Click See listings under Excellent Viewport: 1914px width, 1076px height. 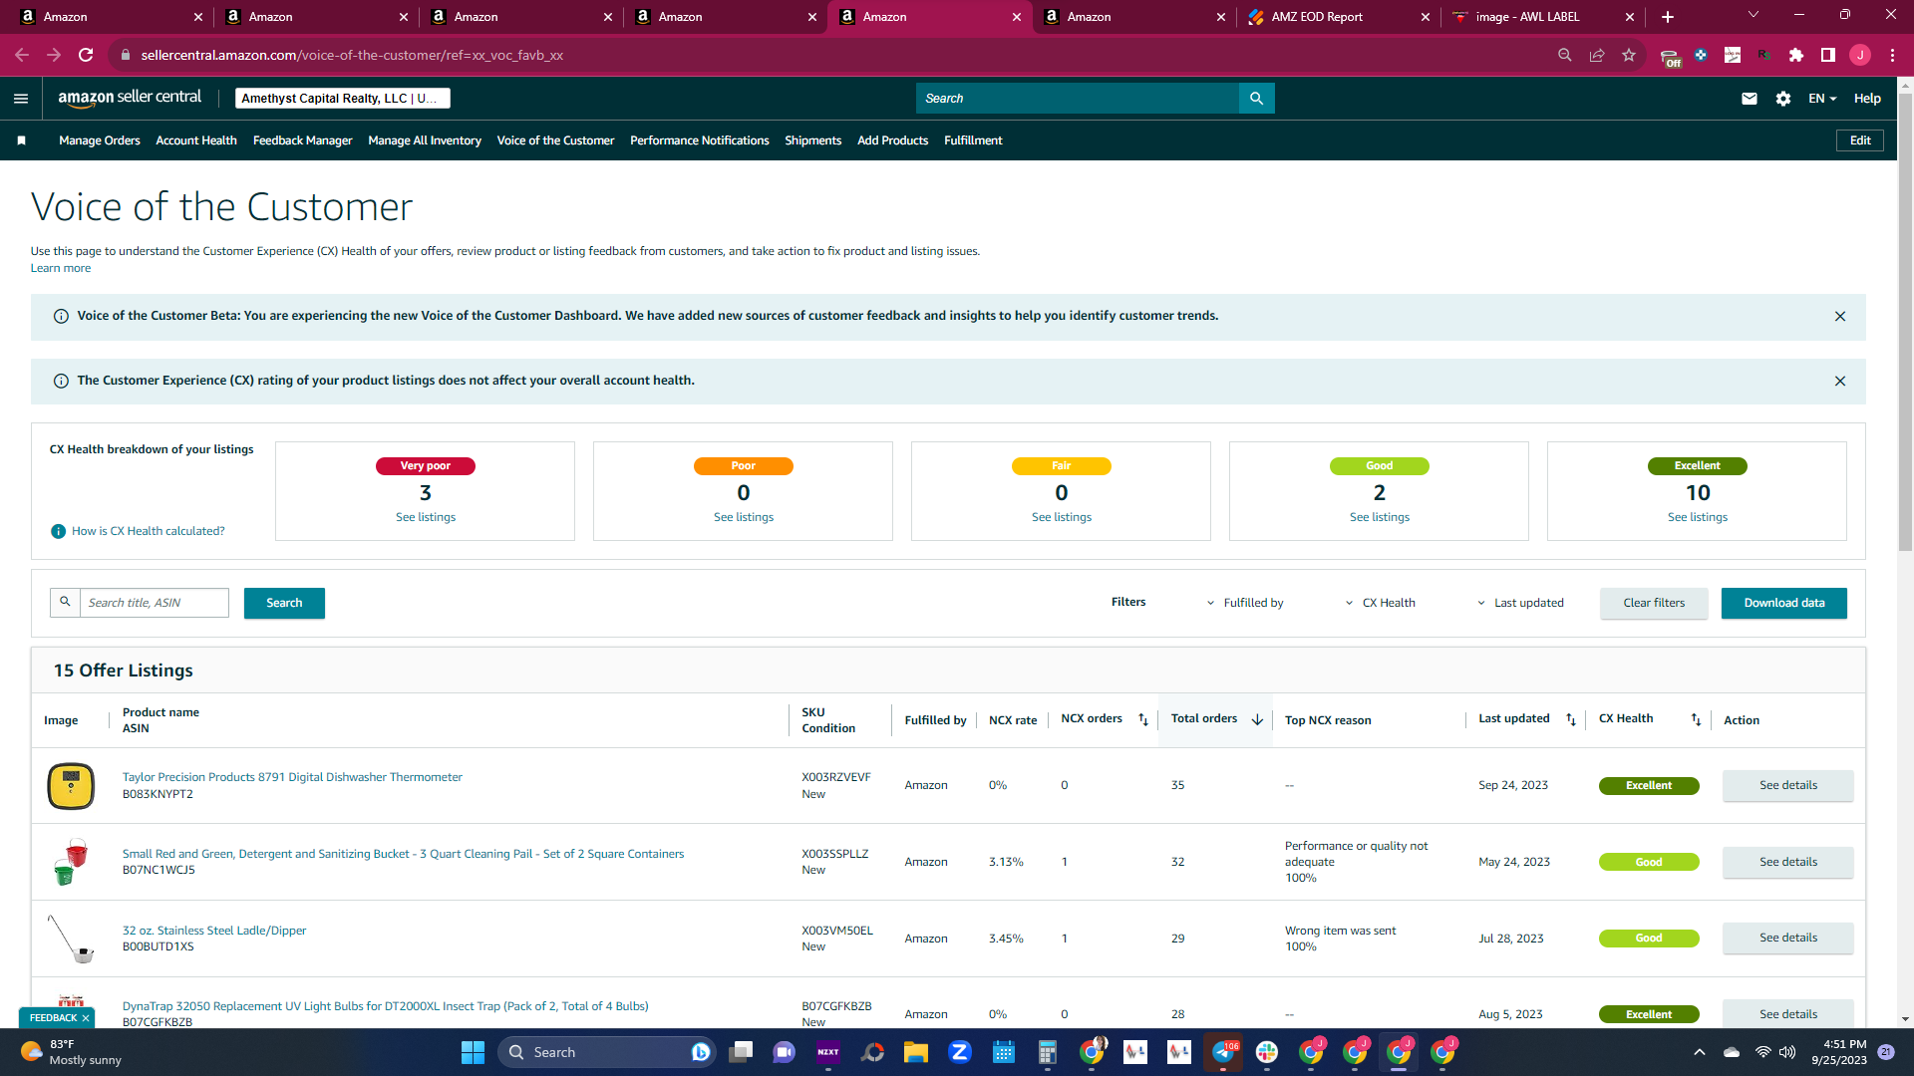(1697, 518)
